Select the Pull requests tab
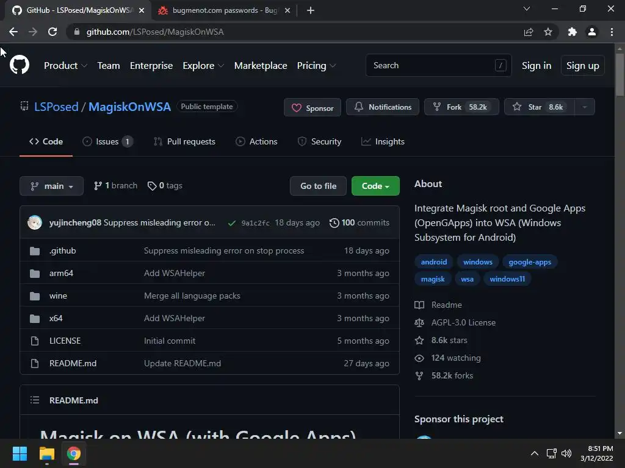The height and width of the screenshot is (468, 625). coord(184,141)
